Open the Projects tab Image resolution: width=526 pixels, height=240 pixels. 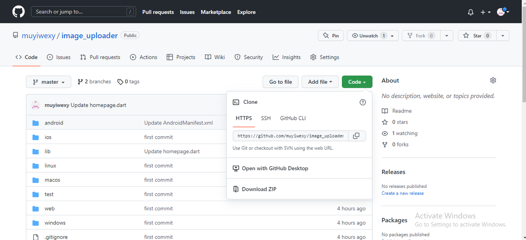[181, 57]
